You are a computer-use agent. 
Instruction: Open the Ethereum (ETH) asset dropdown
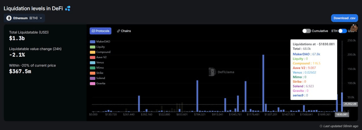[x=24, y=18]
